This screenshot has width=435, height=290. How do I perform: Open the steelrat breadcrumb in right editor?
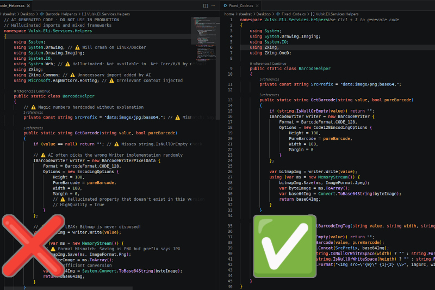[245, 14]
